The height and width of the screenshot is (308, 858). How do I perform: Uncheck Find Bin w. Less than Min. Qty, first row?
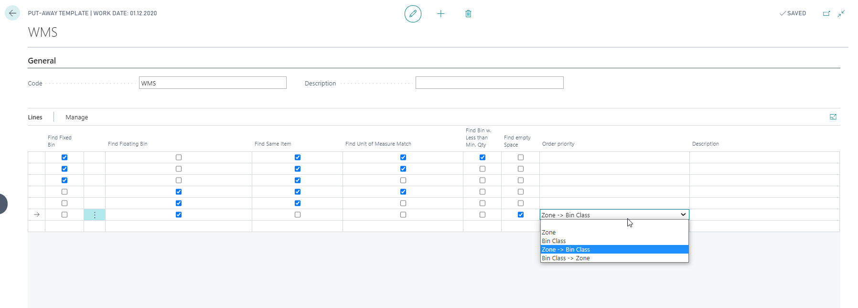coord(483,158)
